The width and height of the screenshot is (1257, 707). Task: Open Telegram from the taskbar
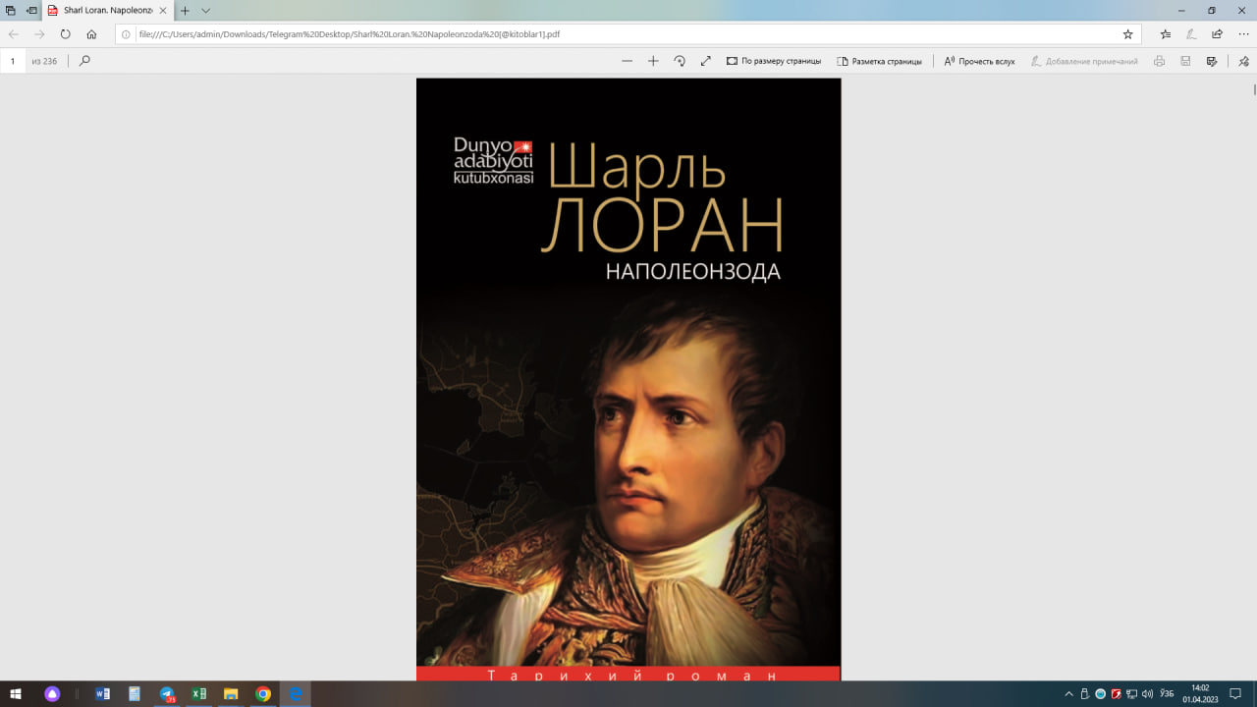coord(167,694)
